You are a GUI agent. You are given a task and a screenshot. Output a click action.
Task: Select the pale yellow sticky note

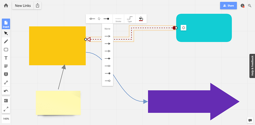tap(58, 103)
